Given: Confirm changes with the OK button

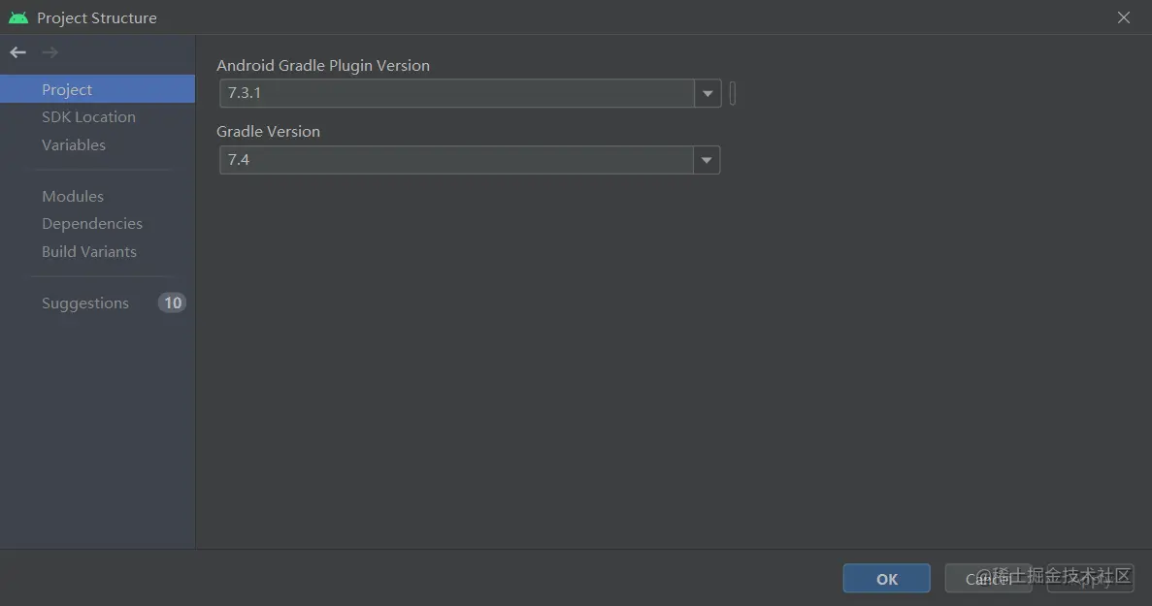Looking at the screenshot, I should pos(885,578).
